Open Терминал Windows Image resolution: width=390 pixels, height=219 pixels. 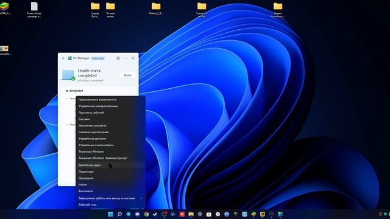click(x=110, y=151)
